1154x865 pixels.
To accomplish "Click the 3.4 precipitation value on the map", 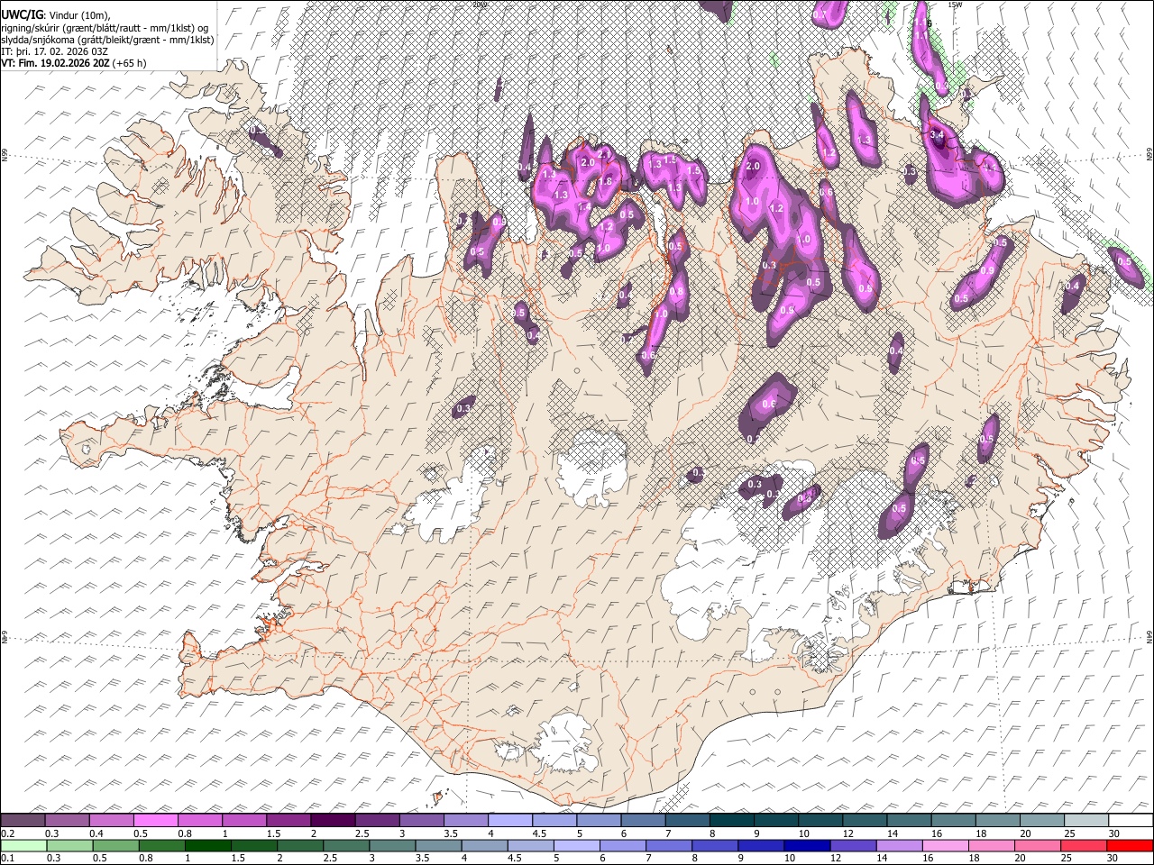I will [x=936, y=135].
